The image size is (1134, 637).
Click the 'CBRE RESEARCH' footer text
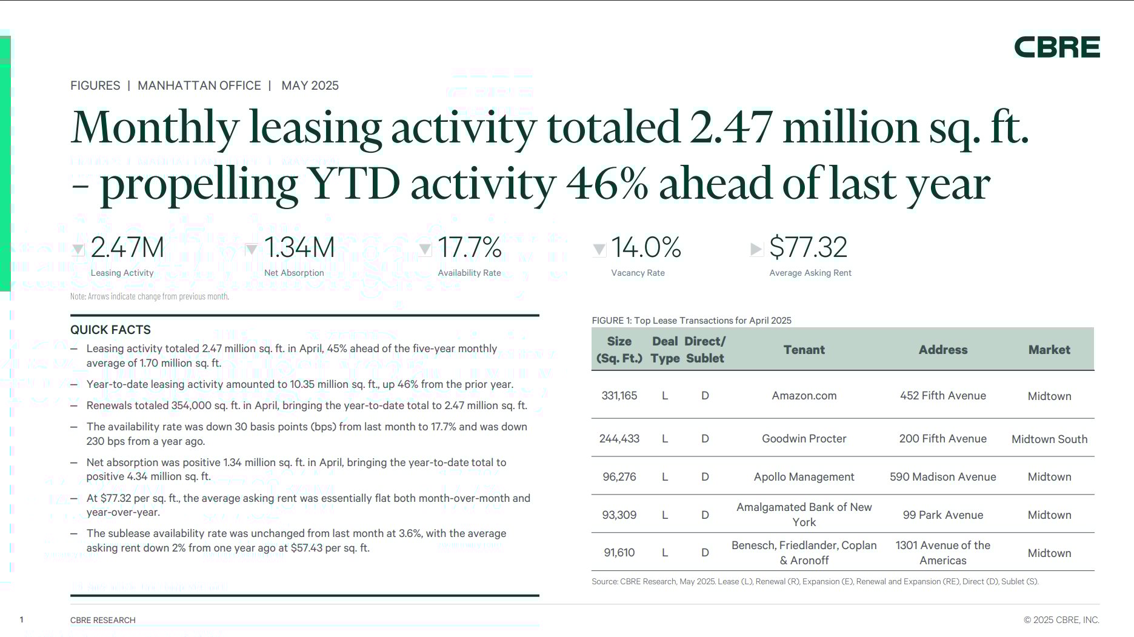103,620
